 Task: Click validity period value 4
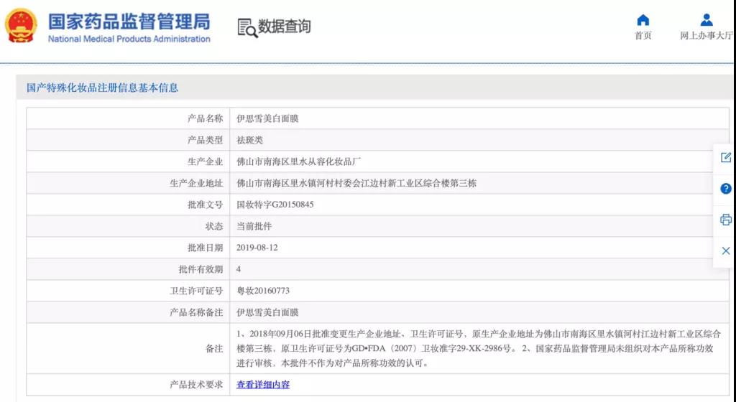click(239, 269)
